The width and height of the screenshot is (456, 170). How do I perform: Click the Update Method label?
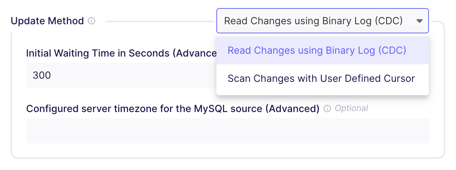click(47, 21)
